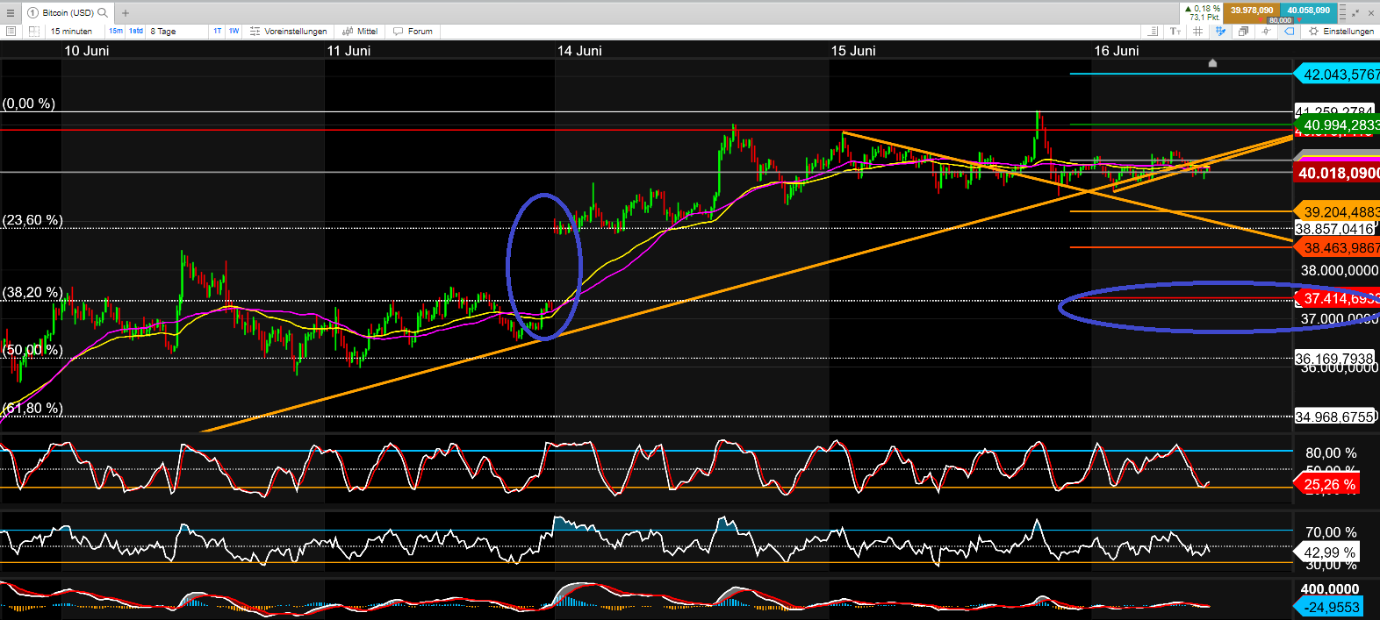Viewport: 1380px width, 620px height.
Task: Expand the Mittel price type dropdown
Action: 360,32
